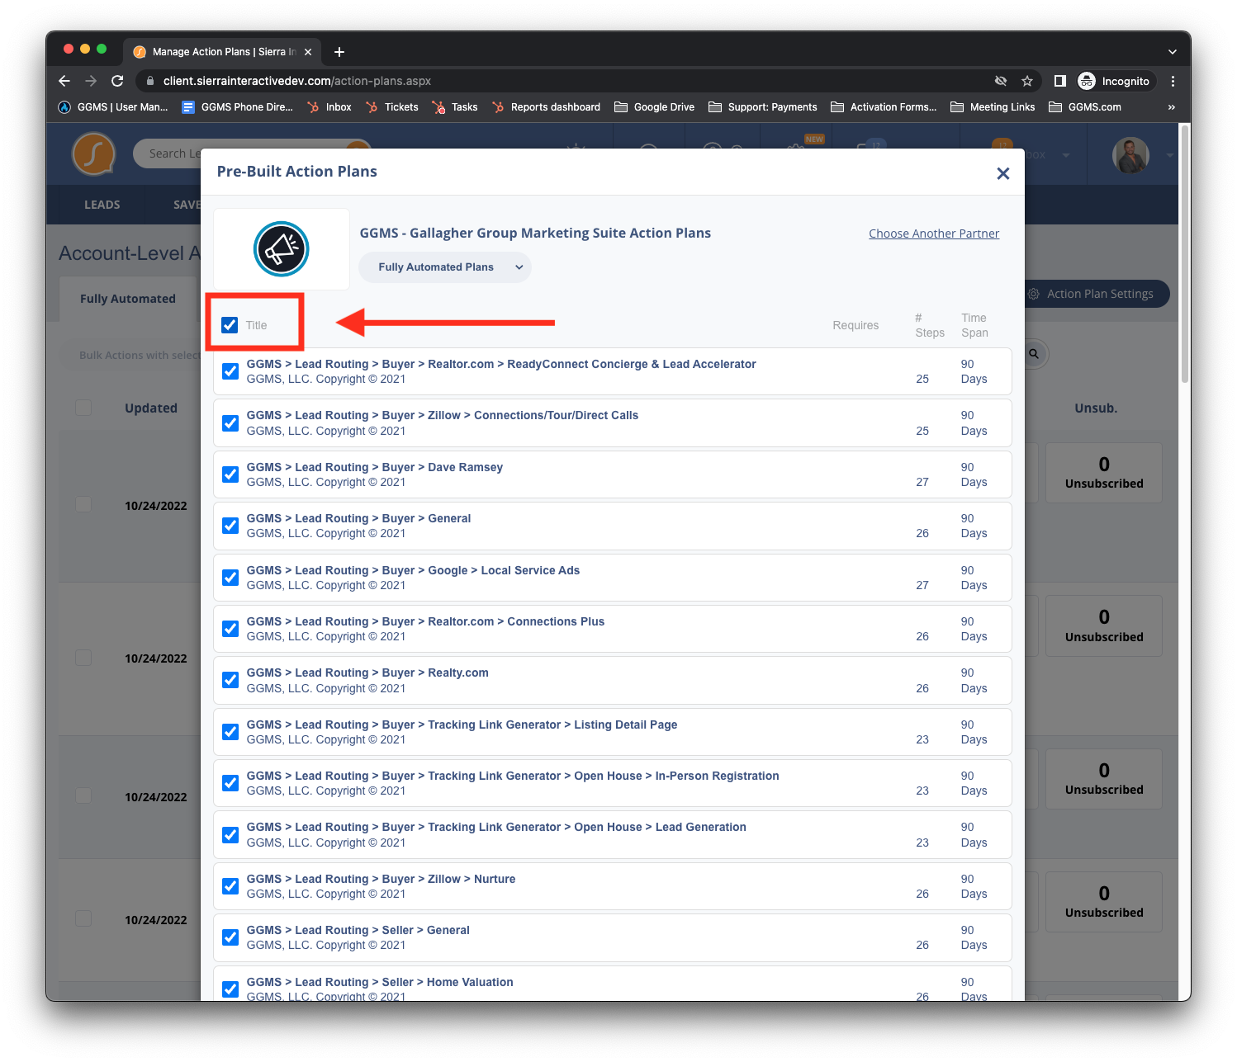Uncheck the Buyer > Dave Ramsey plan
Viewport: 1237px width, 1062px height.
coord(230,474)
